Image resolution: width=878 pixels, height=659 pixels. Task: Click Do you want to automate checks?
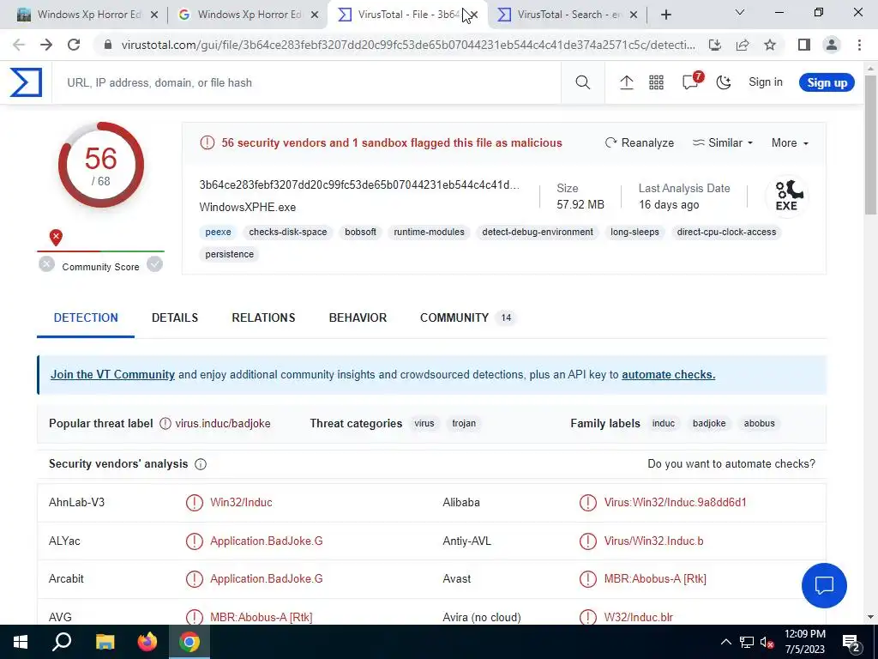click(x=731, y=464)
